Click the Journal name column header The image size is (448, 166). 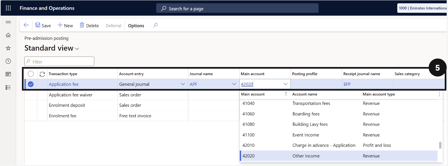click(x=214, y=74)
